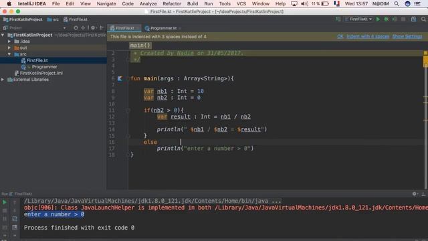The width and height of the screenshot is (428, 241).
Task: Toggle the fold marker at the if block
Action: pyautogui.click(x=128, y=110)
